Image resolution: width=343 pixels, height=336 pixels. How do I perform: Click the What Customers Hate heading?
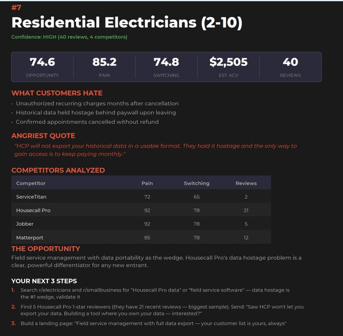click(56, 93)
